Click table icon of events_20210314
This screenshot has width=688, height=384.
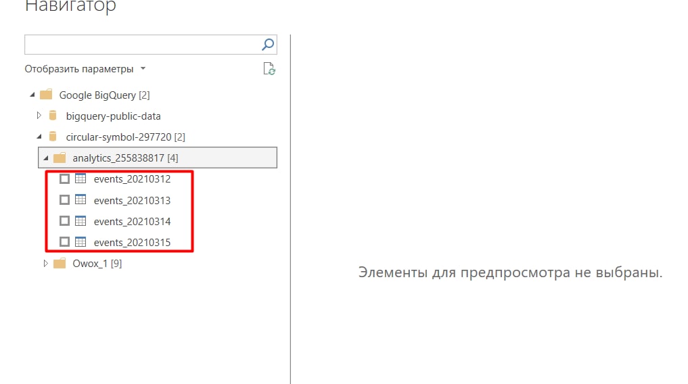coord(81,220)
